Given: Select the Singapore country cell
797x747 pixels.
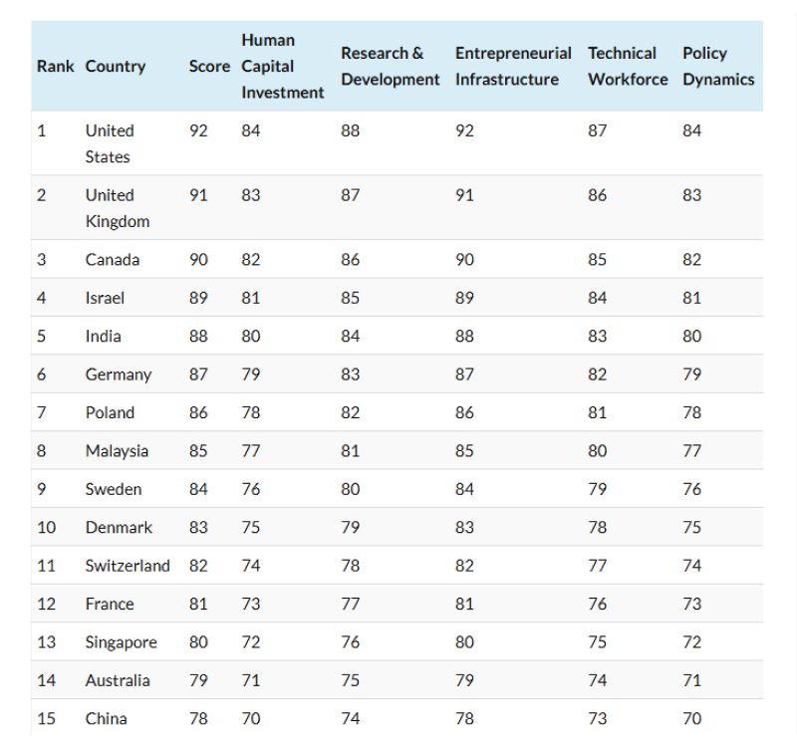Looking at the screenshot, I should point(121,642).
